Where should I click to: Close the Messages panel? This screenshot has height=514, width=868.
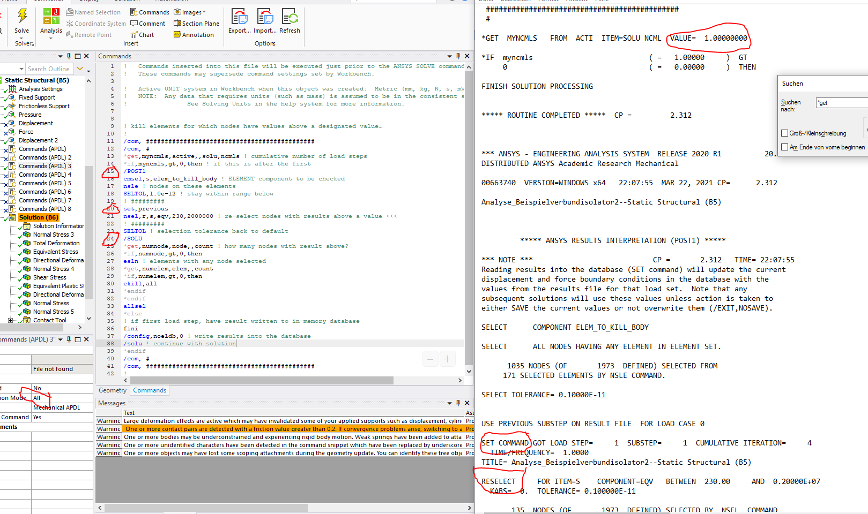click(x=467, y=403)
